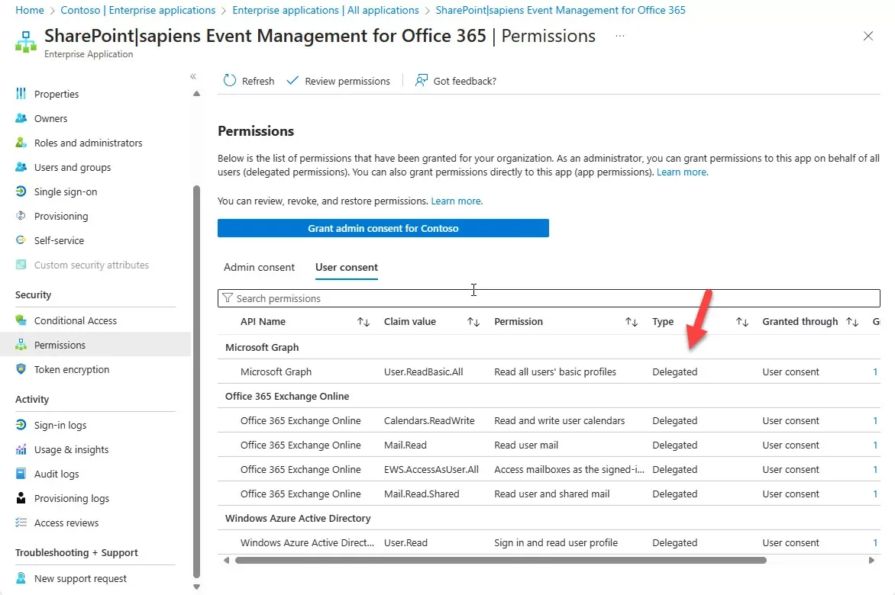The height and width of the screenshot is (595, 895).
Task: Click the sidebar vertical scrollbar
Action: pyautogui.click(x=196, y=382)
